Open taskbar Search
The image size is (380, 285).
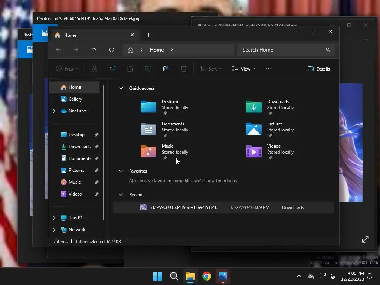point(174,276)
